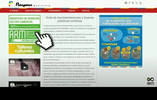
Task: Expand the Transparencia dropdown arrow
Action: pyautogui.click(x=63, y=11)
